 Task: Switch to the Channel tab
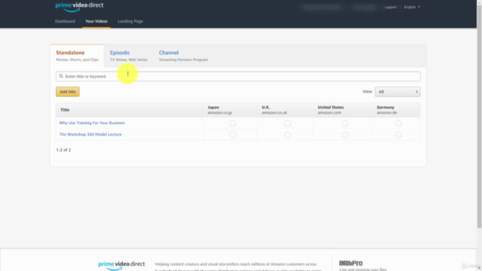tap(183, 56)
